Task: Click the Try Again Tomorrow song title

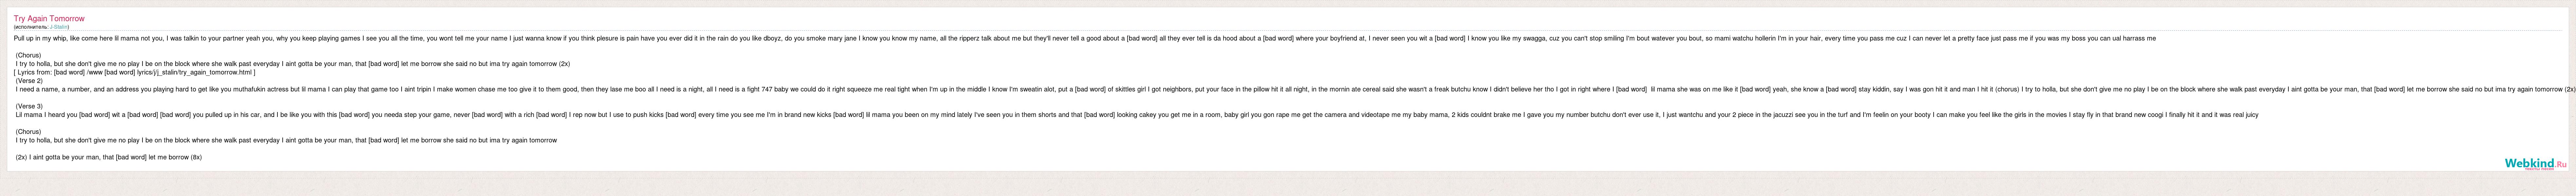Action: pos(49,18)
